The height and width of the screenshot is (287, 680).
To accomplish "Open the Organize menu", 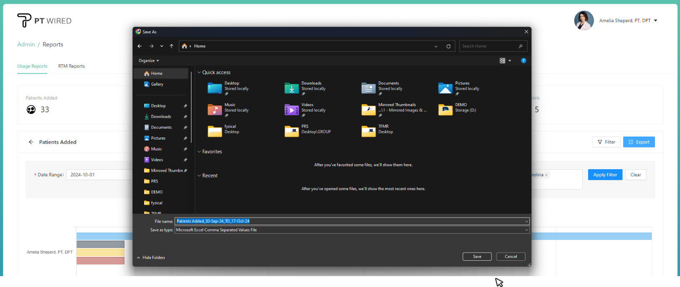I will pos(149,61).
